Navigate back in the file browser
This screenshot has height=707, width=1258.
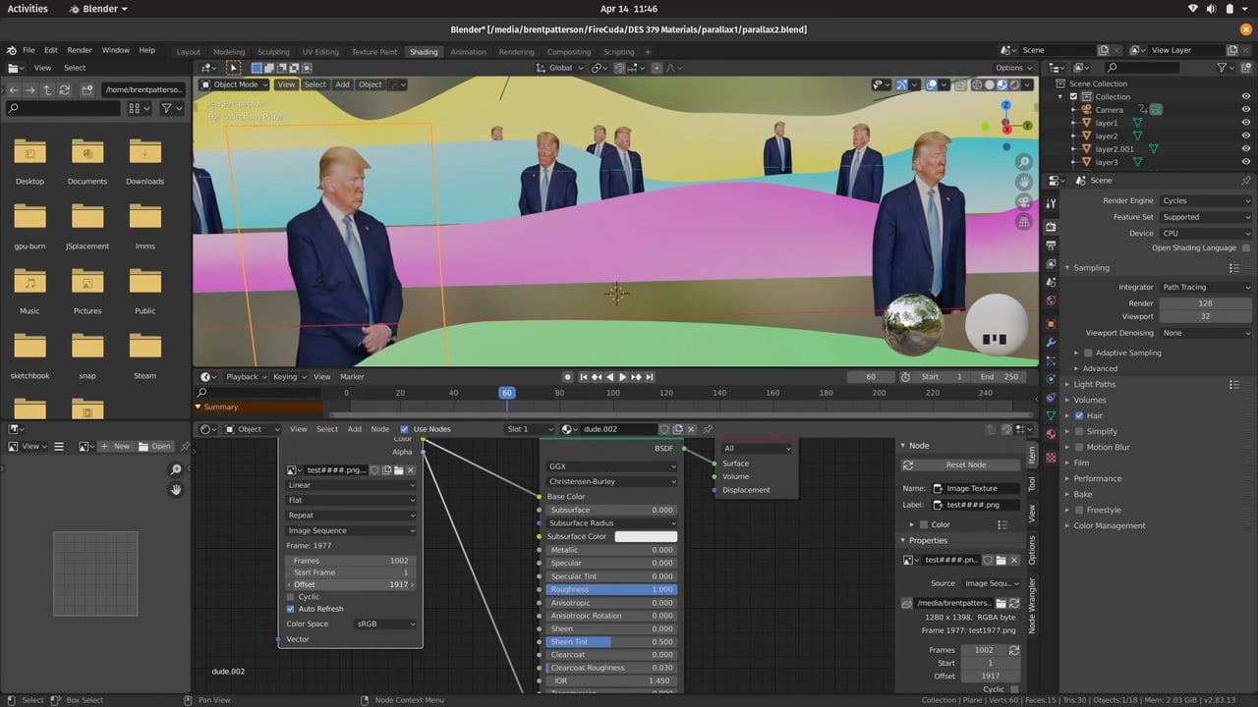(x=14, y=89)
